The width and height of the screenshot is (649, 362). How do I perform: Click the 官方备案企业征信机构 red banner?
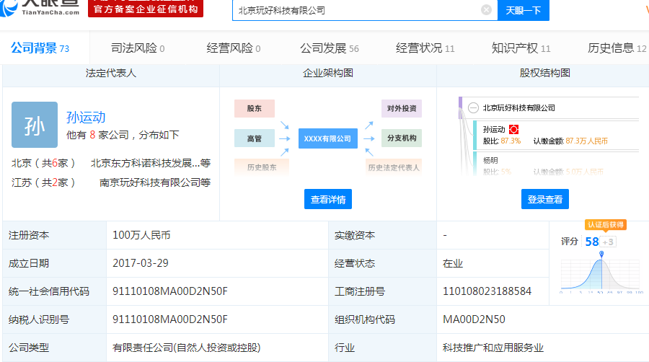point(146,8)
